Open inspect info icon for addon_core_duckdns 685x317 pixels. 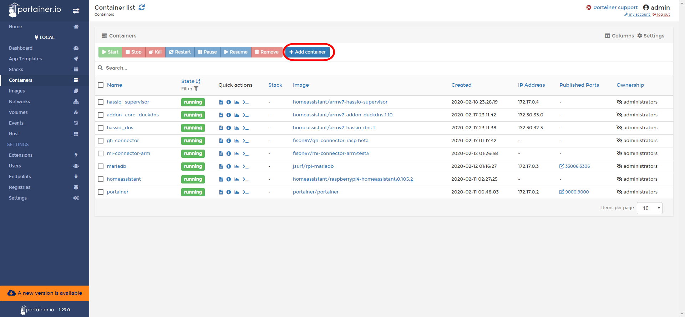coord(229,115)
